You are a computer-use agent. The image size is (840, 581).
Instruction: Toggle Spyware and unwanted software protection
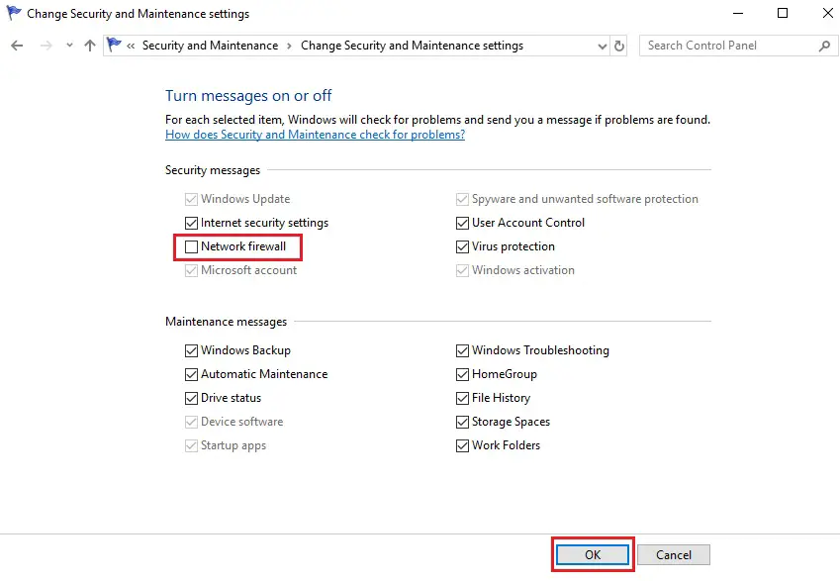(462, 199)
